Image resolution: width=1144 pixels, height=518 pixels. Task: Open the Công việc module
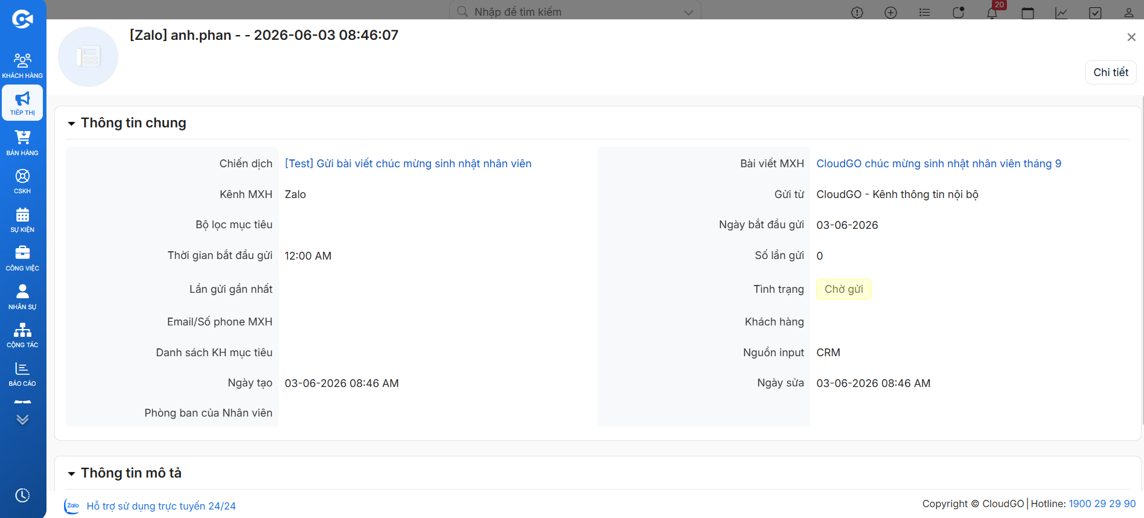(x=22, y=258)
